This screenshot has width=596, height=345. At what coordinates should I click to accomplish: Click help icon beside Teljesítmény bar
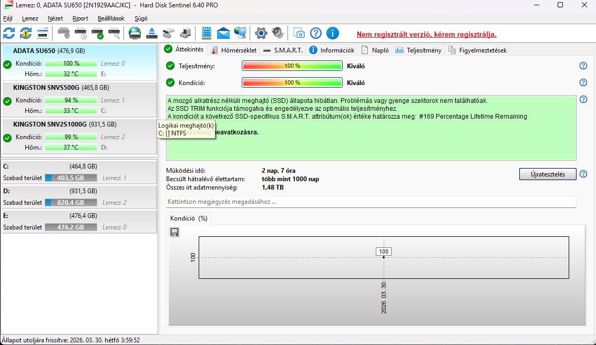(x=583, y=66)
